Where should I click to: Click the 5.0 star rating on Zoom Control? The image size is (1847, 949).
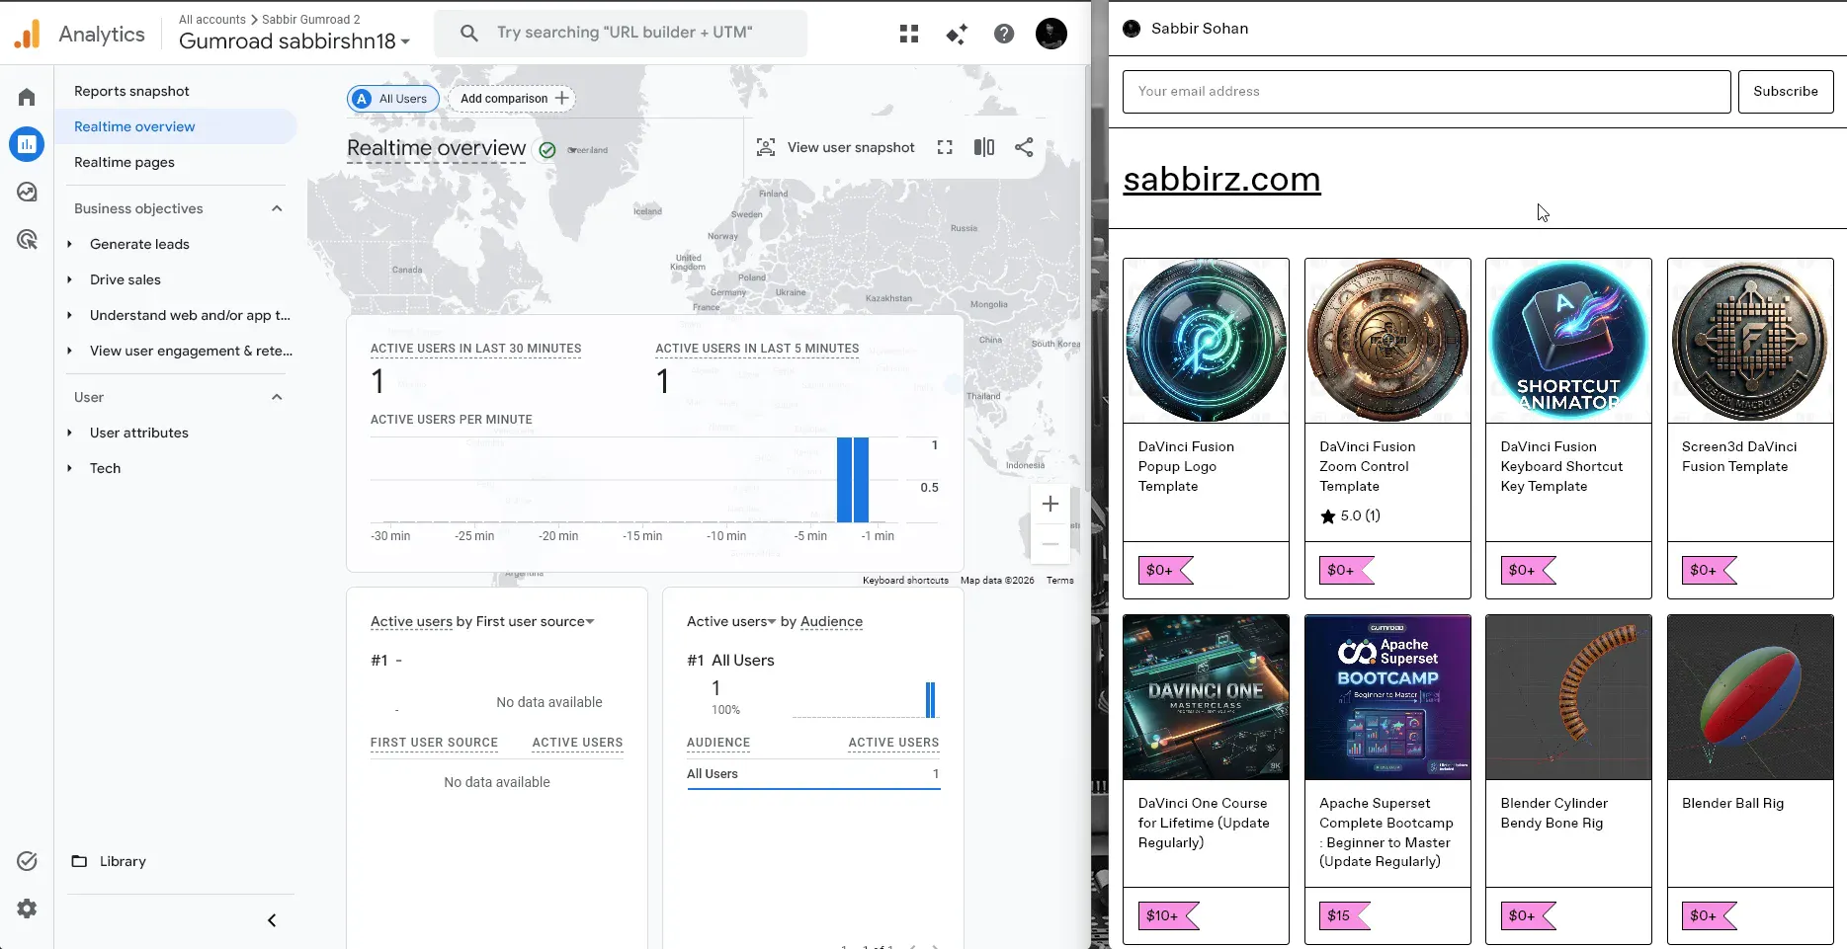coord(1350,515)
